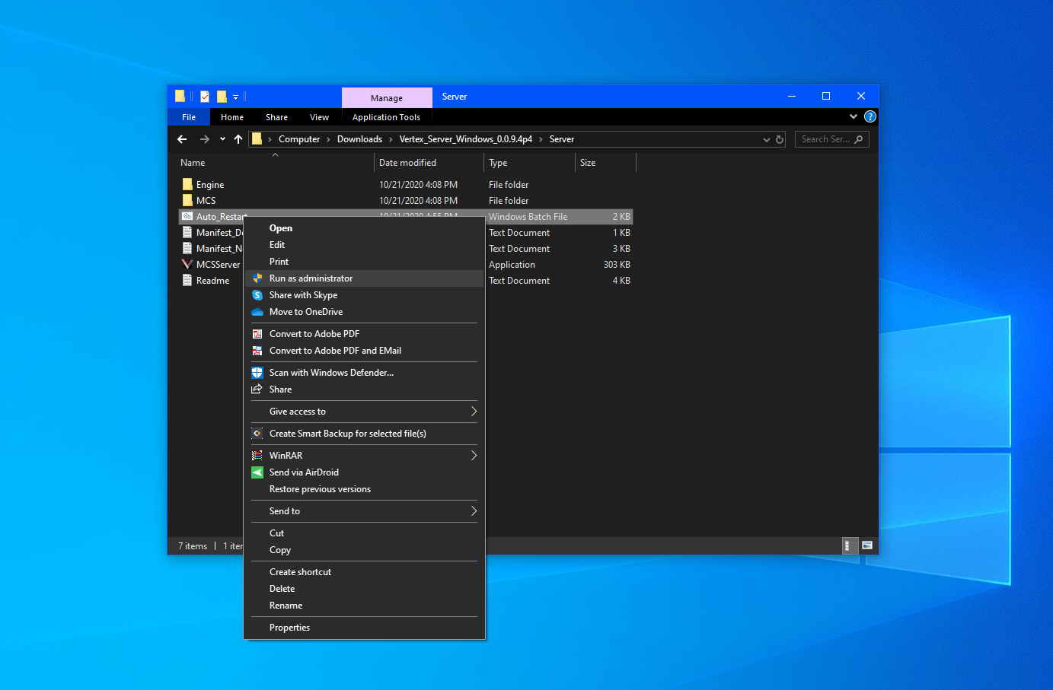
Task: Switch to large thumbnails view icon
Action: tap(867, 545)
